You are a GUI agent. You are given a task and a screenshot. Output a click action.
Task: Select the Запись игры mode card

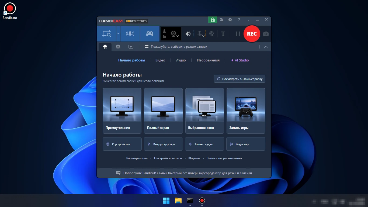coord(246,111)
